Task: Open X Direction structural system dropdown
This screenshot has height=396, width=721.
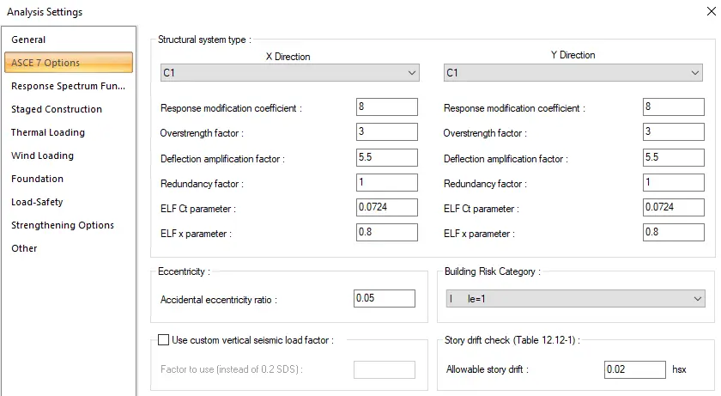Action: tap(290, 73)
